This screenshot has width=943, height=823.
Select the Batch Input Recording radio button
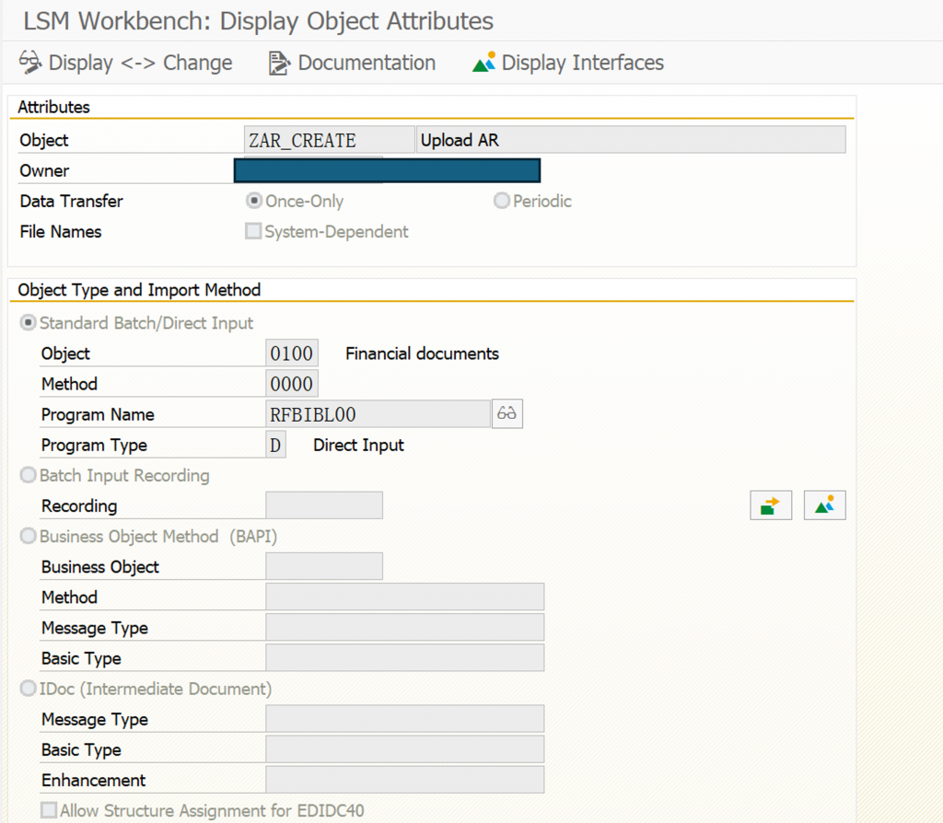pos(28,475)
